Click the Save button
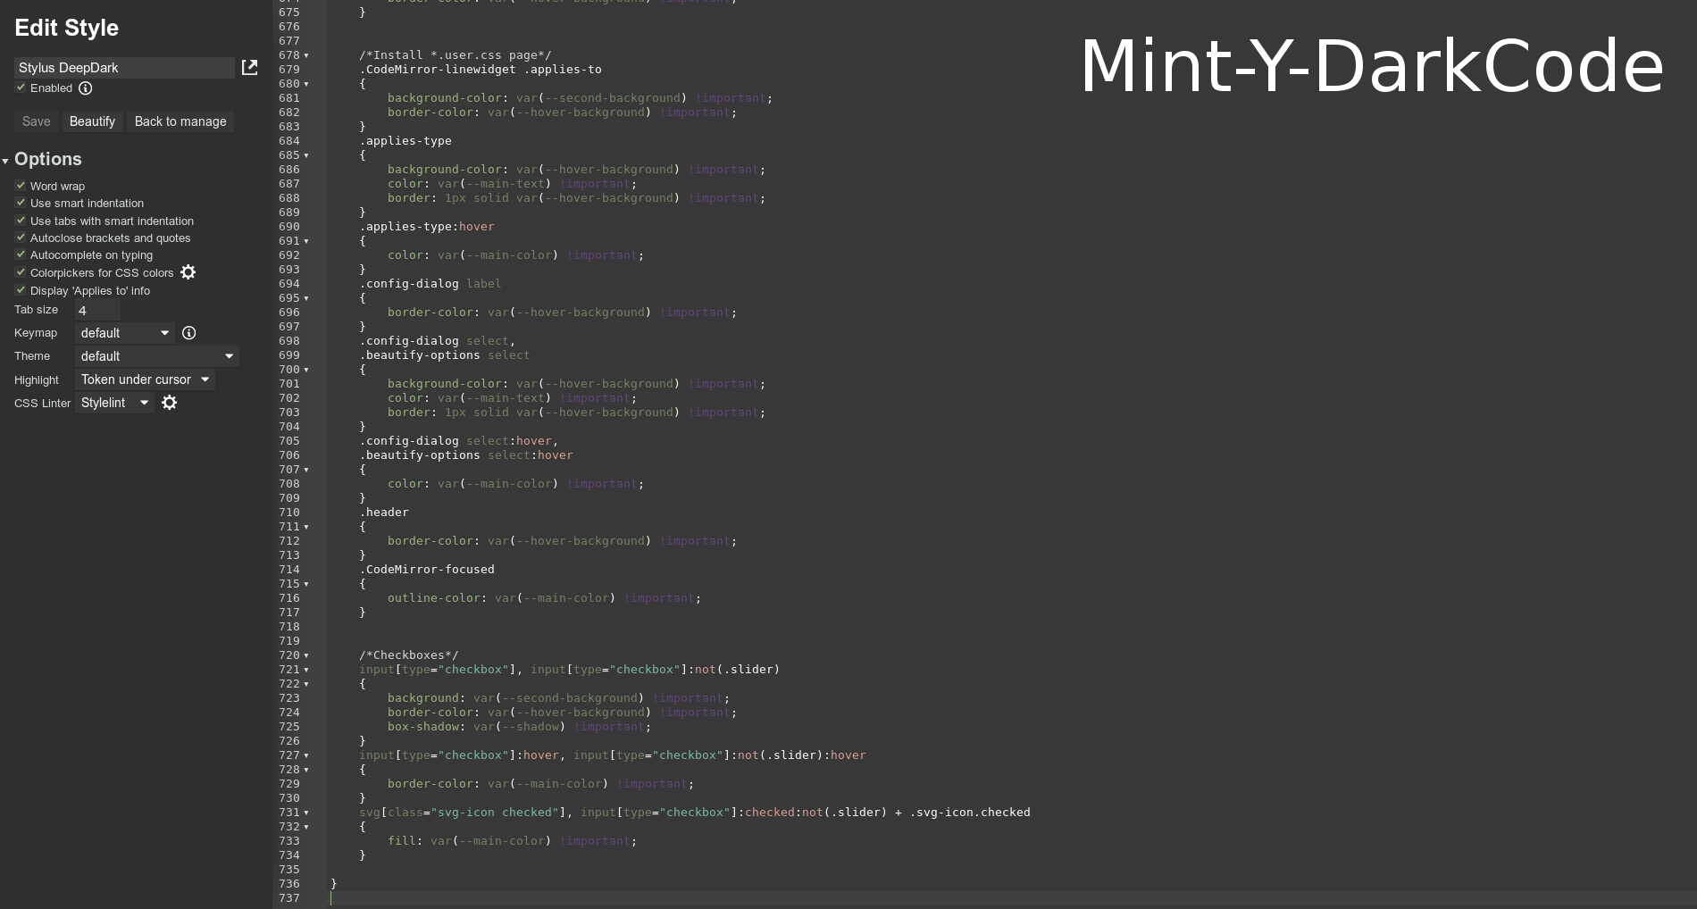This screenshot has height=909, width=1697. (37, 121)
